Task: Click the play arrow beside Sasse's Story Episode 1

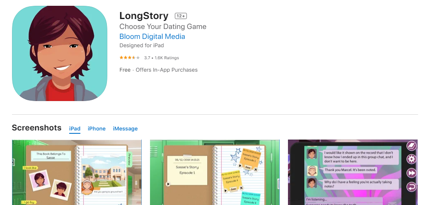Action: tap(168, 184)
